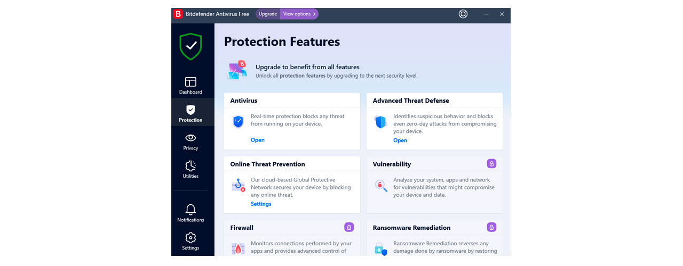Image resolution: width=683 pixels, height=266 pixels.
Task: Click the Advanced Threat Defense shield icon
Action: [x=380, y=122]
